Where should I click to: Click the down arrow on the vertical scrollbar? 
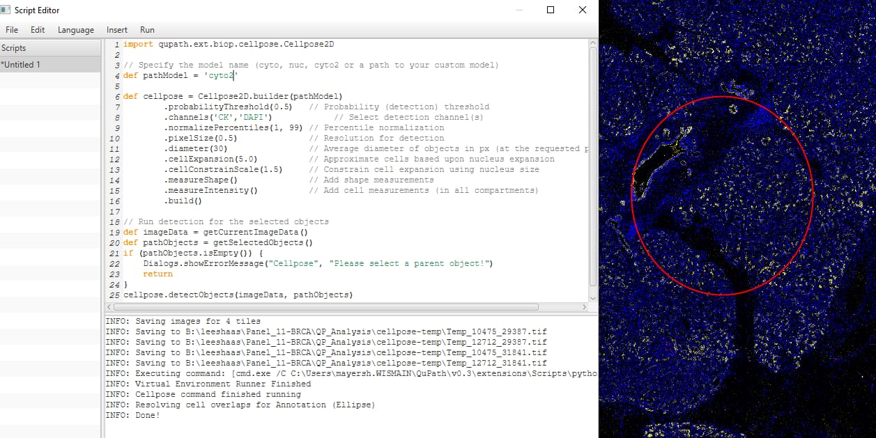pyautogui.click(x=592, y=297)
